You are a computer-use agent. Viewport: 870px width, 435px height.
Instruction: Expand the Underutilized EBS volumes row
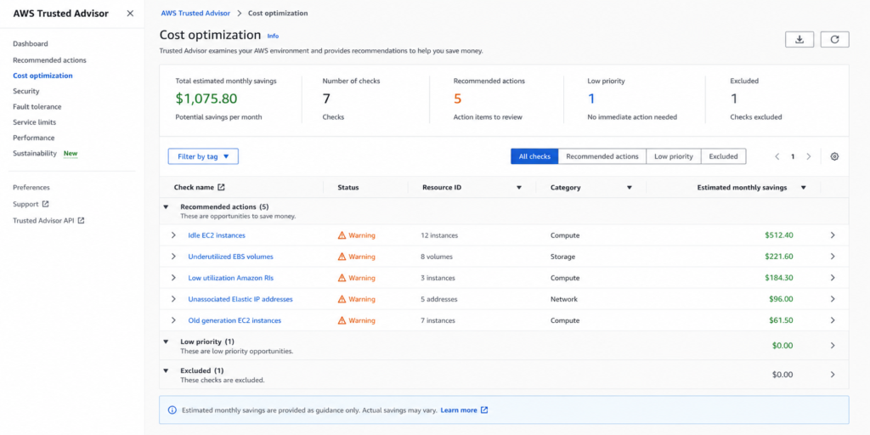point(173,257)
